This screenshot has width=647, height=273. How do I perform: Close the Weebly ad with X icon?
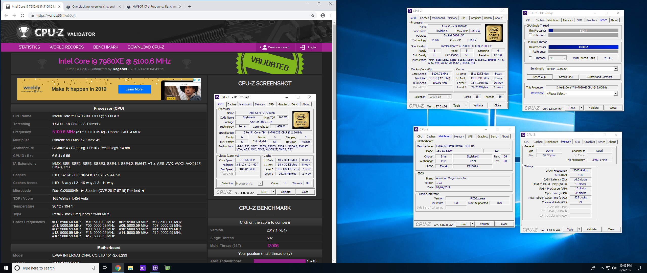(199, 80)
